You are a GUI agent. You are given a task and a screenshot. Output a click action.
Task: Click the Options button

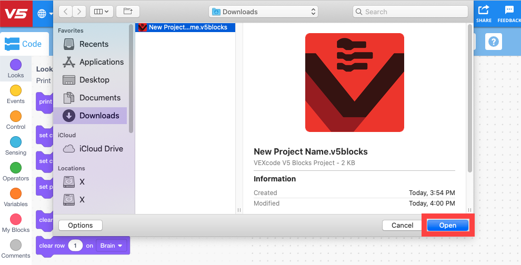click(x=81, y=225)
